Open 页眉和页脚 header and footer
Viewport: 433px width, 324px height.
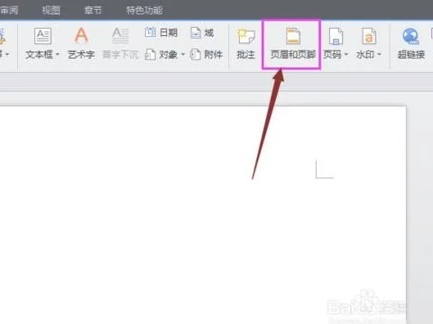pos(292,44)
